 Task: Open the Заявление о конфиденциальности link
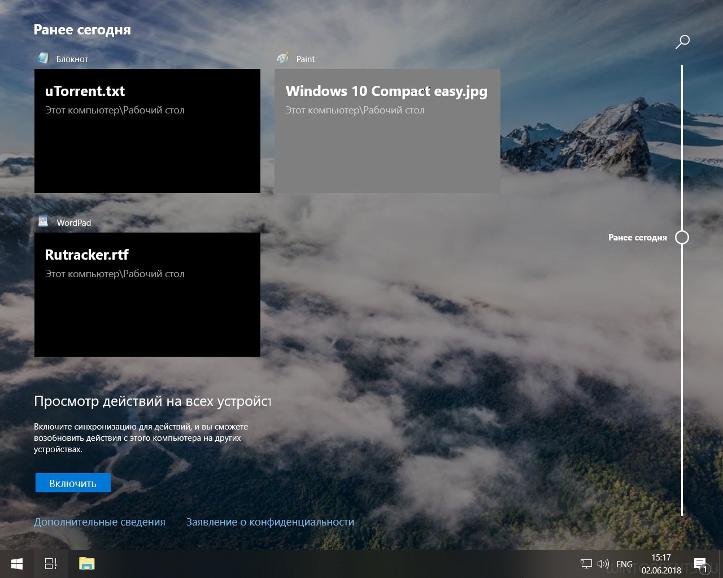(270, 522)
